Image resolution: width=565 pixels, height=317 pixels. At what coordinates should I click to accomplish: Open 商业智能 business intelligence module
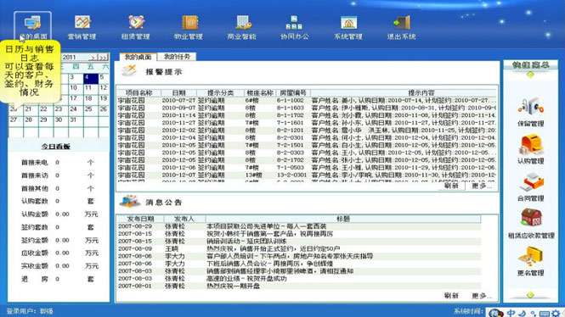tap(242, 27)
